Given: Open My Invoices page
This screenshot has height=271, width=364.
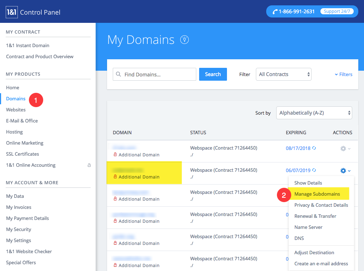Looking at the screenshot, I should coord(19,207).
